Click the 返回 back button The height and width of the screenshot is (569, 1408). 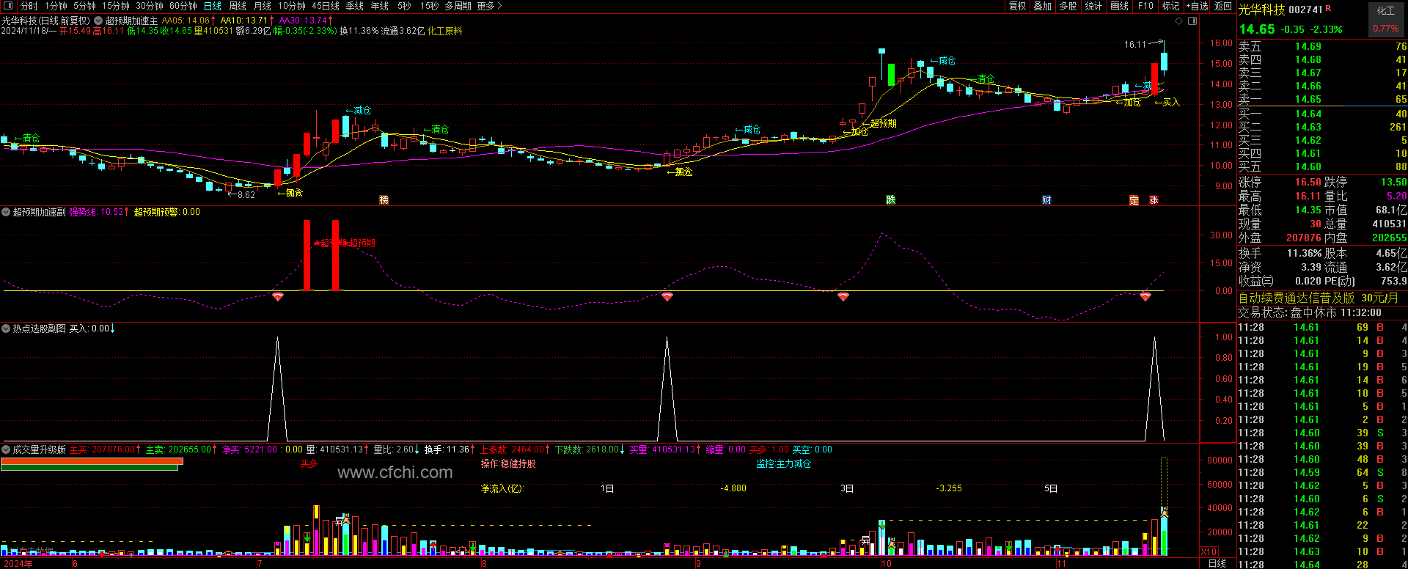tap(1223, 6)
